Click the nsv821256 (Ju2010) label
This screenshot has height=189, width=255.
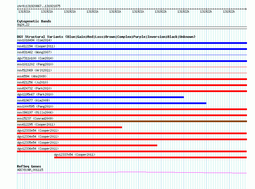pos(33,82)
